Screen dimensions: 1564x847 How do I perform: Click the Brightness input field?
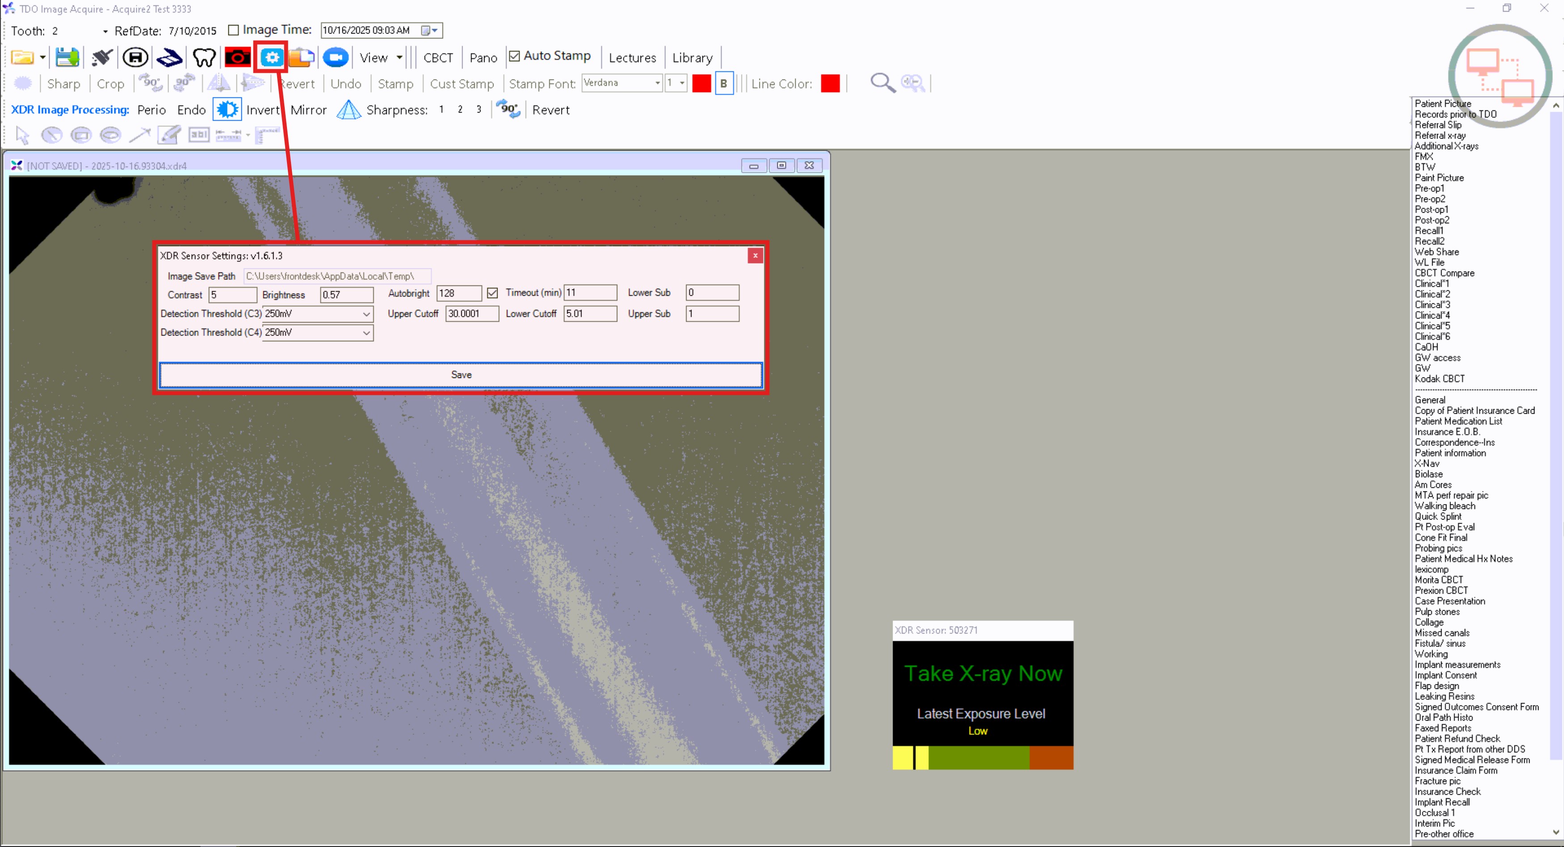click(346, 295)
